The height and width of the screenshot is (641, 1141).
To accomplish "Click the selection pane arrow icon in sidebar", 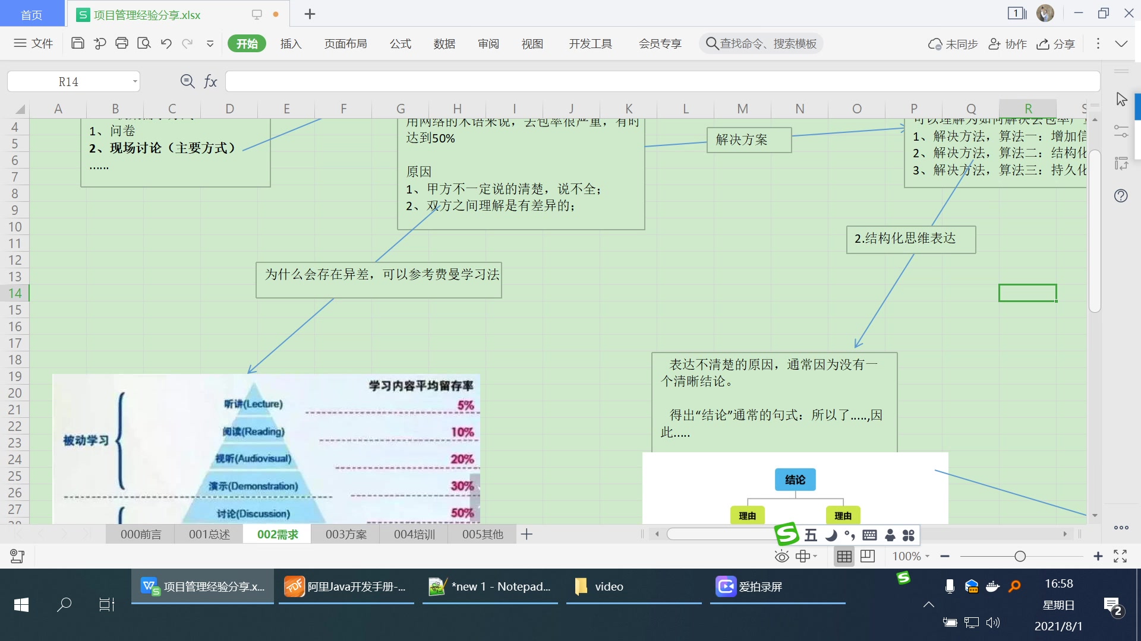I will [x=1121, y=99].
